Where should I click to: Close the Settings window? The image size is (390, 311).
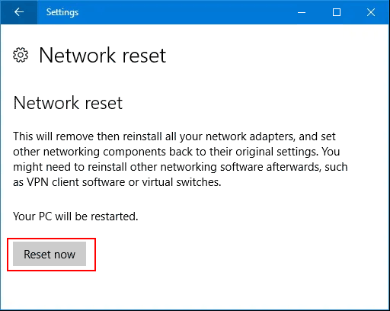(371, 12)
